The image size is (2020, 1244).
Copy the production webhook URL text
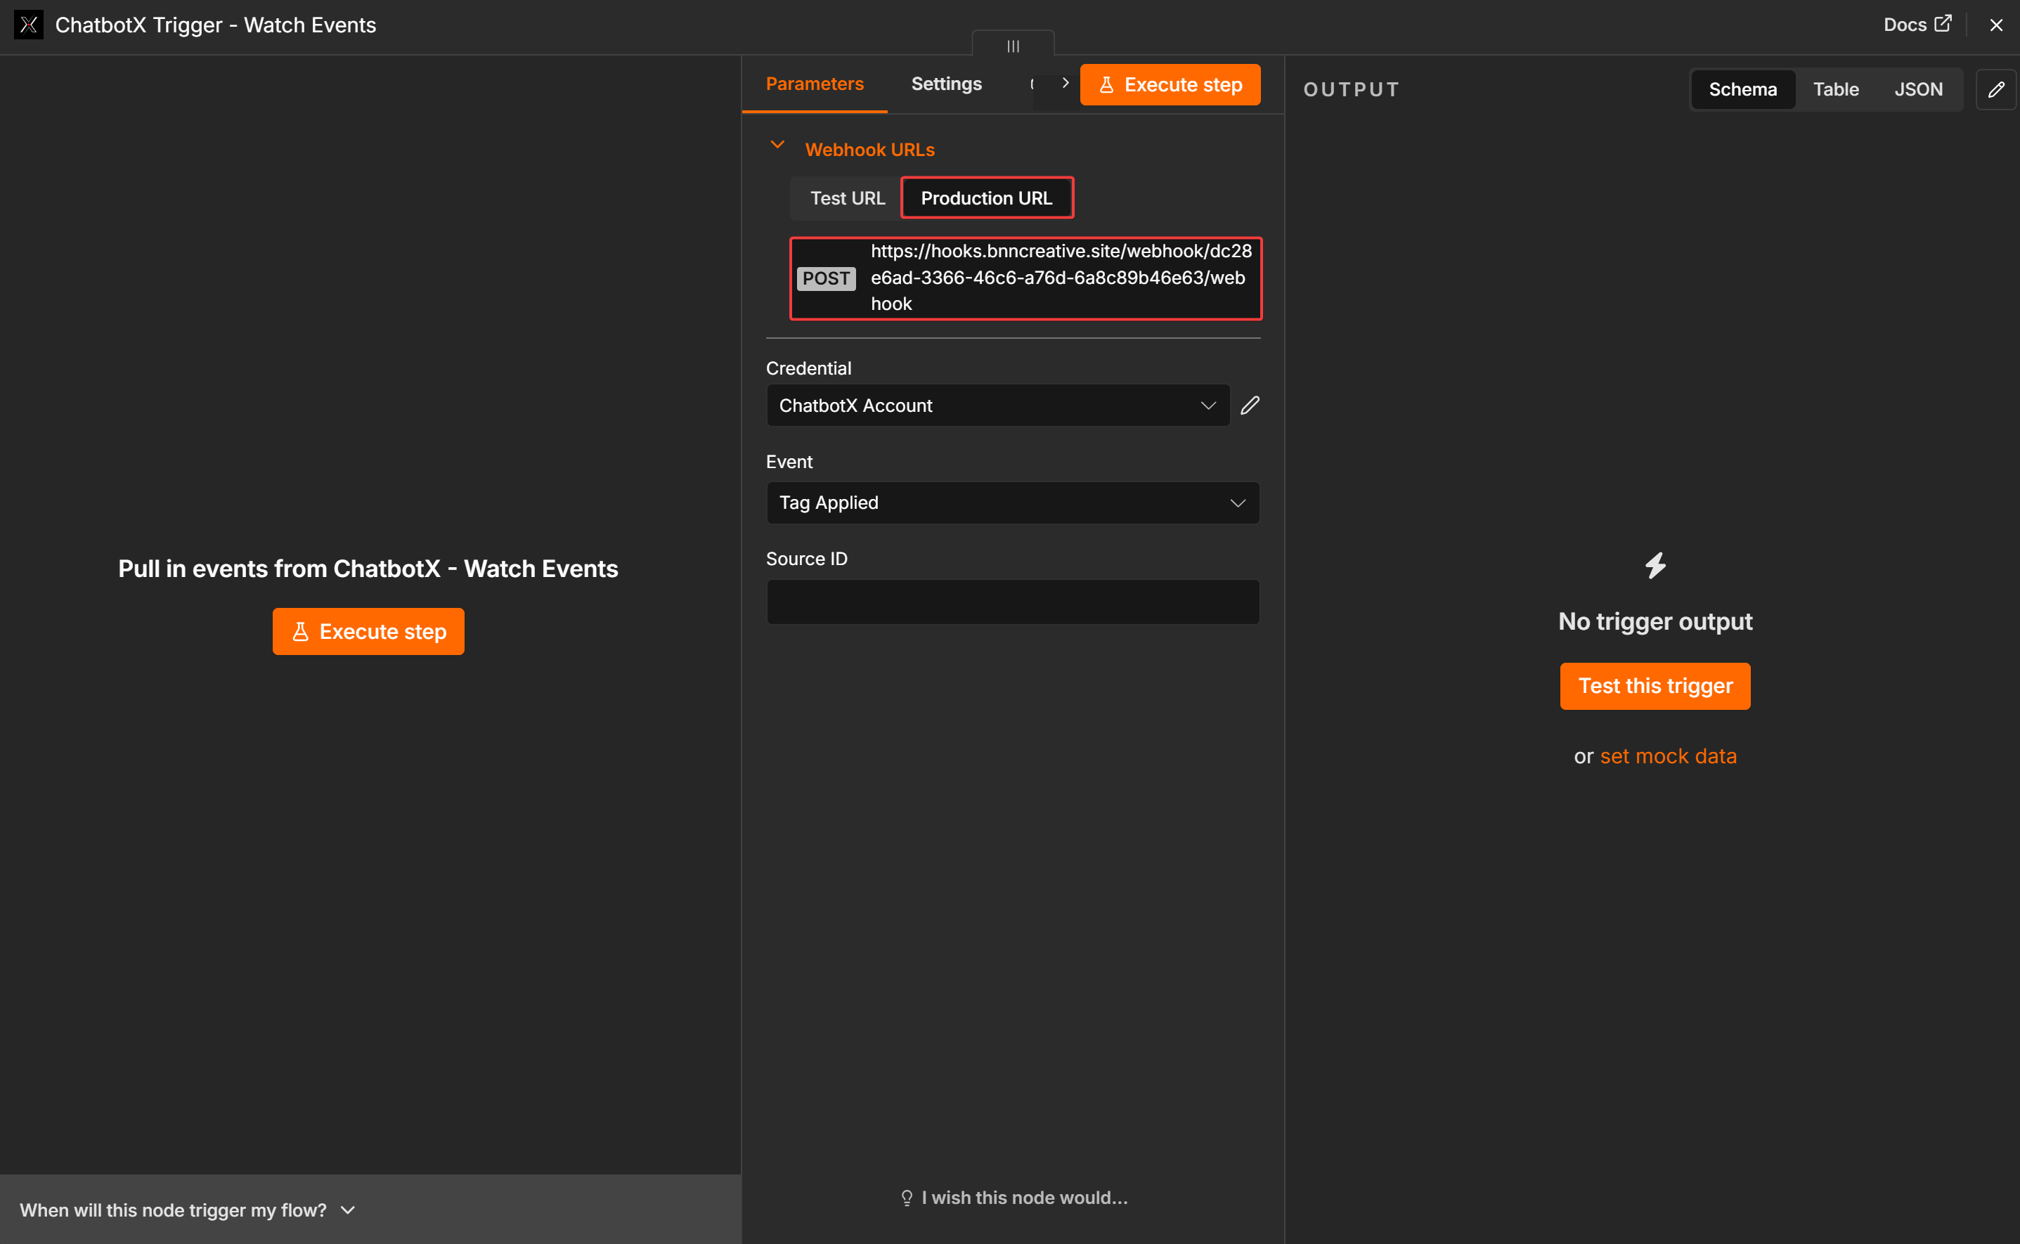pos(1061,278)
